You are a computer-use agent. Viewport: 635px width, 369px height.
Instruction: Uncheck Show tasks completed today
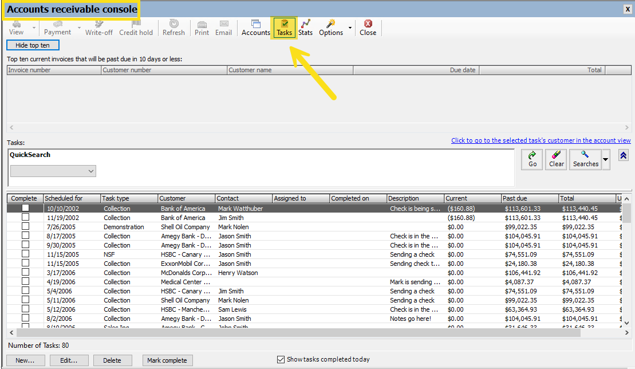coord(281,359)
